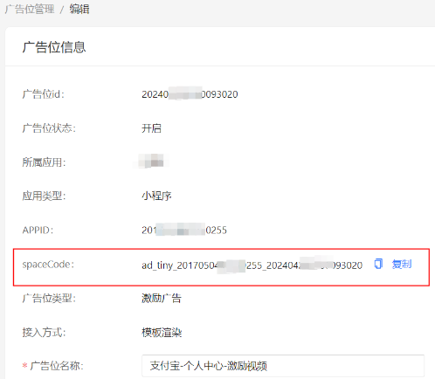Click the 广告位名称 input field

[x=283, y=366]
